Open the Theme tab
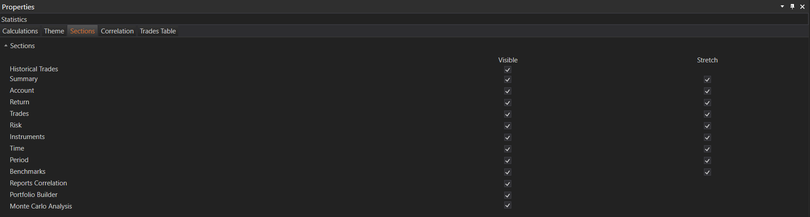The width and height of the screenshot is (810, 217). pos(54,31)
